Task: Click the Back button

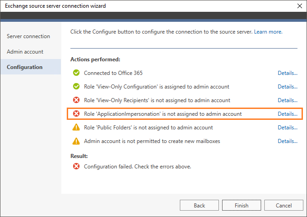Action: pos(199,205)
